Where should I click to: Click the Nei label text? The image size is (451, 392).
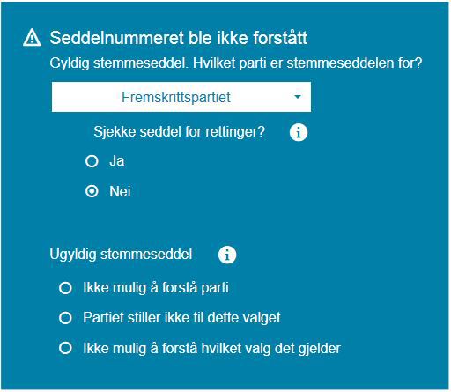[120, 191]
